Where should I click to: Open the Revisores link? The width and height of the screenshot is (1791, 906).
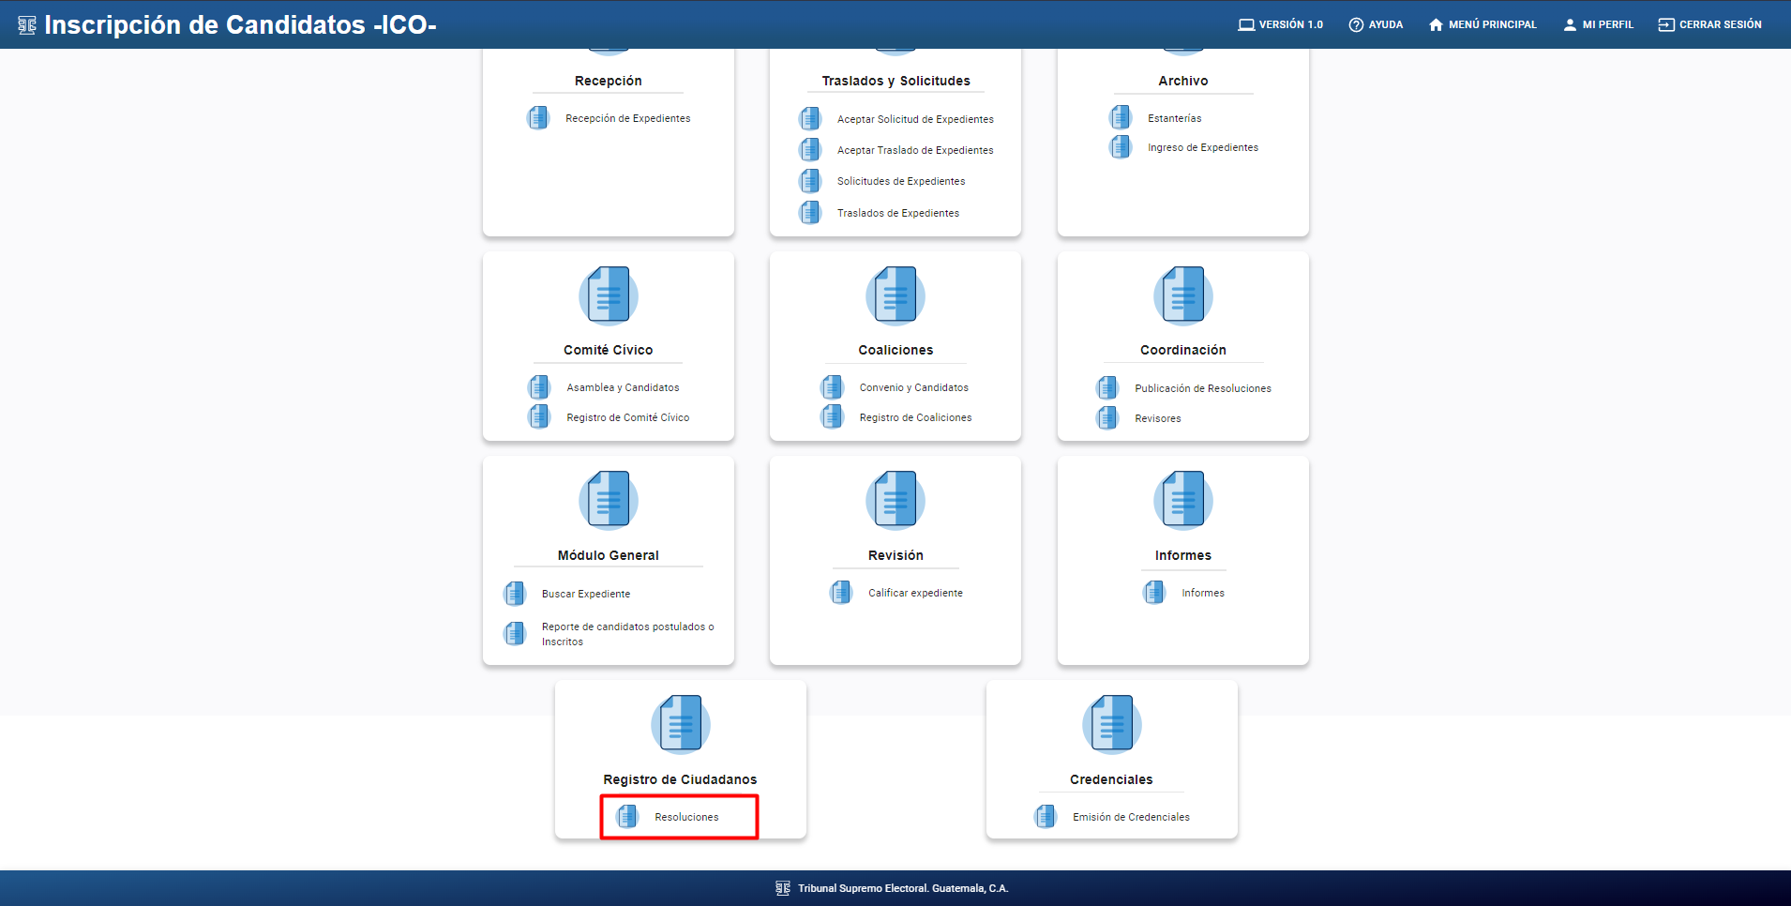[1158, 418]
